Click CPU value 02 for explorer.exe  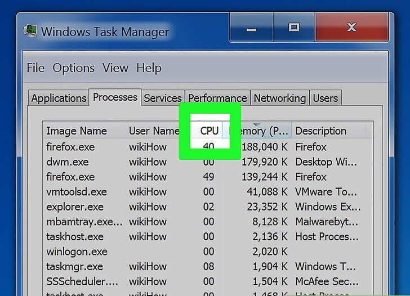click(208, 207)
